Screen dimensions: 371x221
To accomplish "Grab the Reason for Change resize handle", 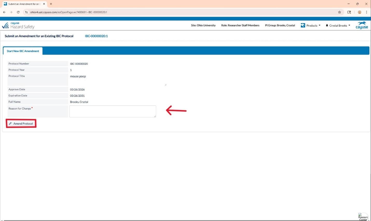I will tap(155, 116).
